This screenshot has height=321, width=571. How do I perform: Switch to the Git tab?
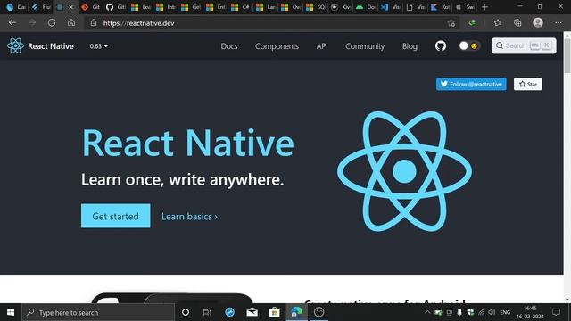coord(91,7)
